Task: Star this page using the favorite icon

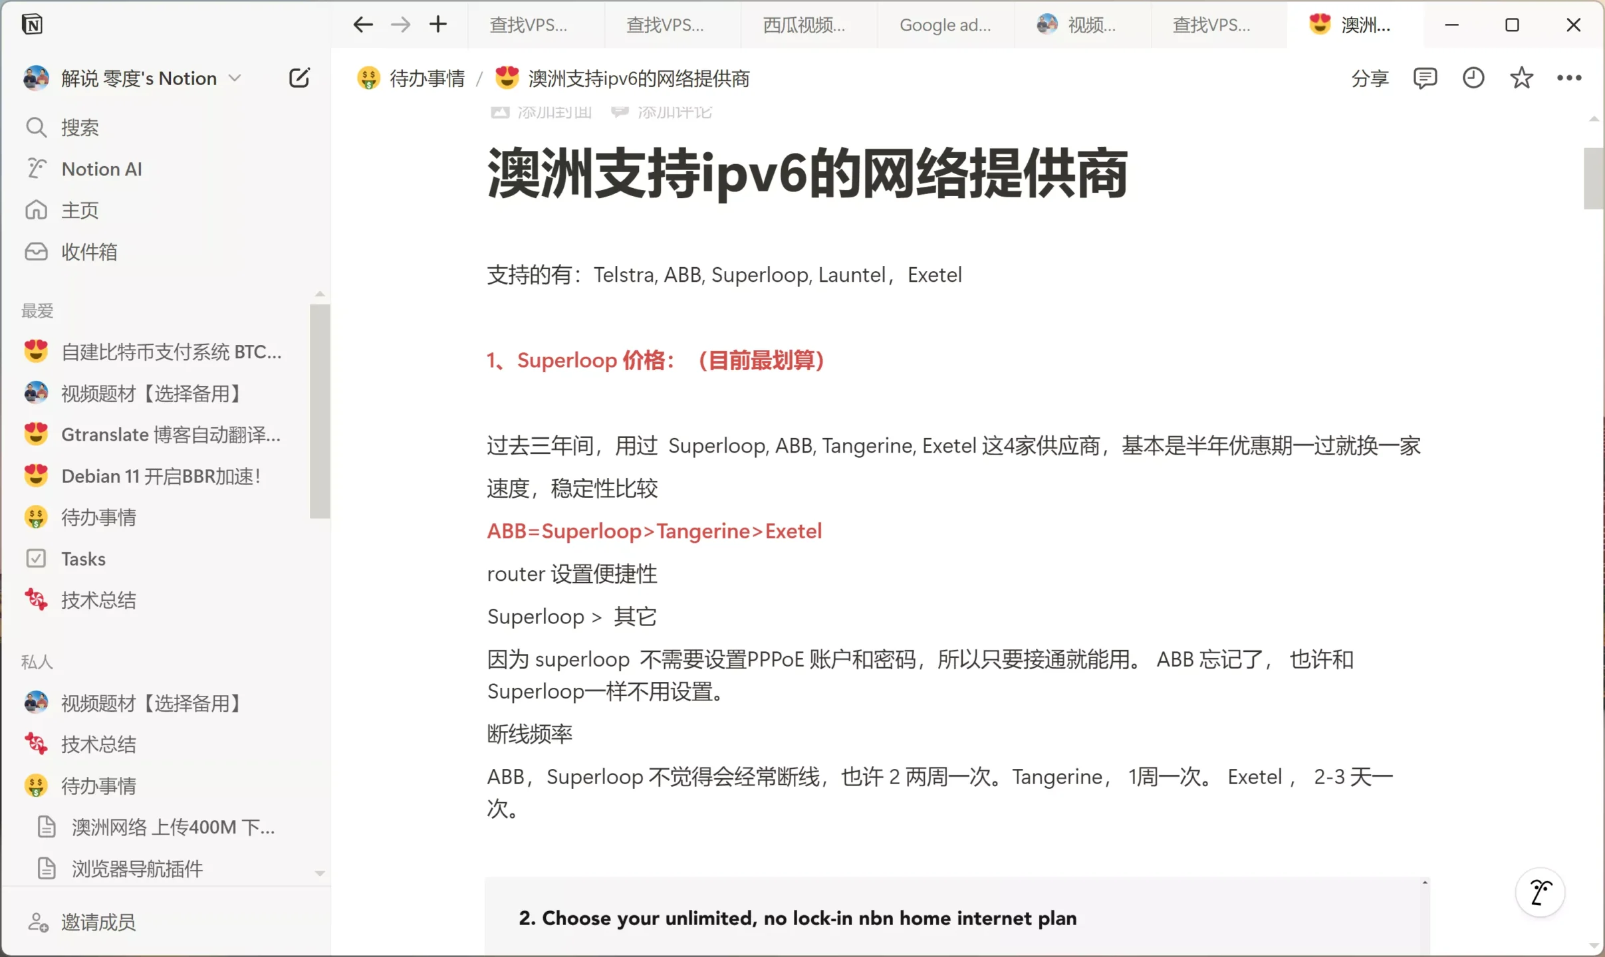Action: click(x=1521, y=78)
